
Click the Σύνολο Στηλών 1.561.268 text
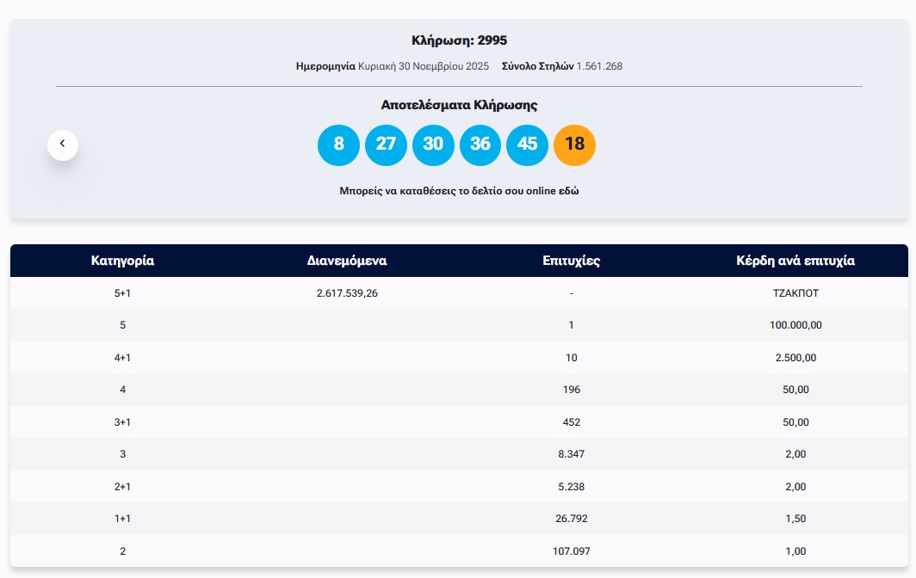561,66
